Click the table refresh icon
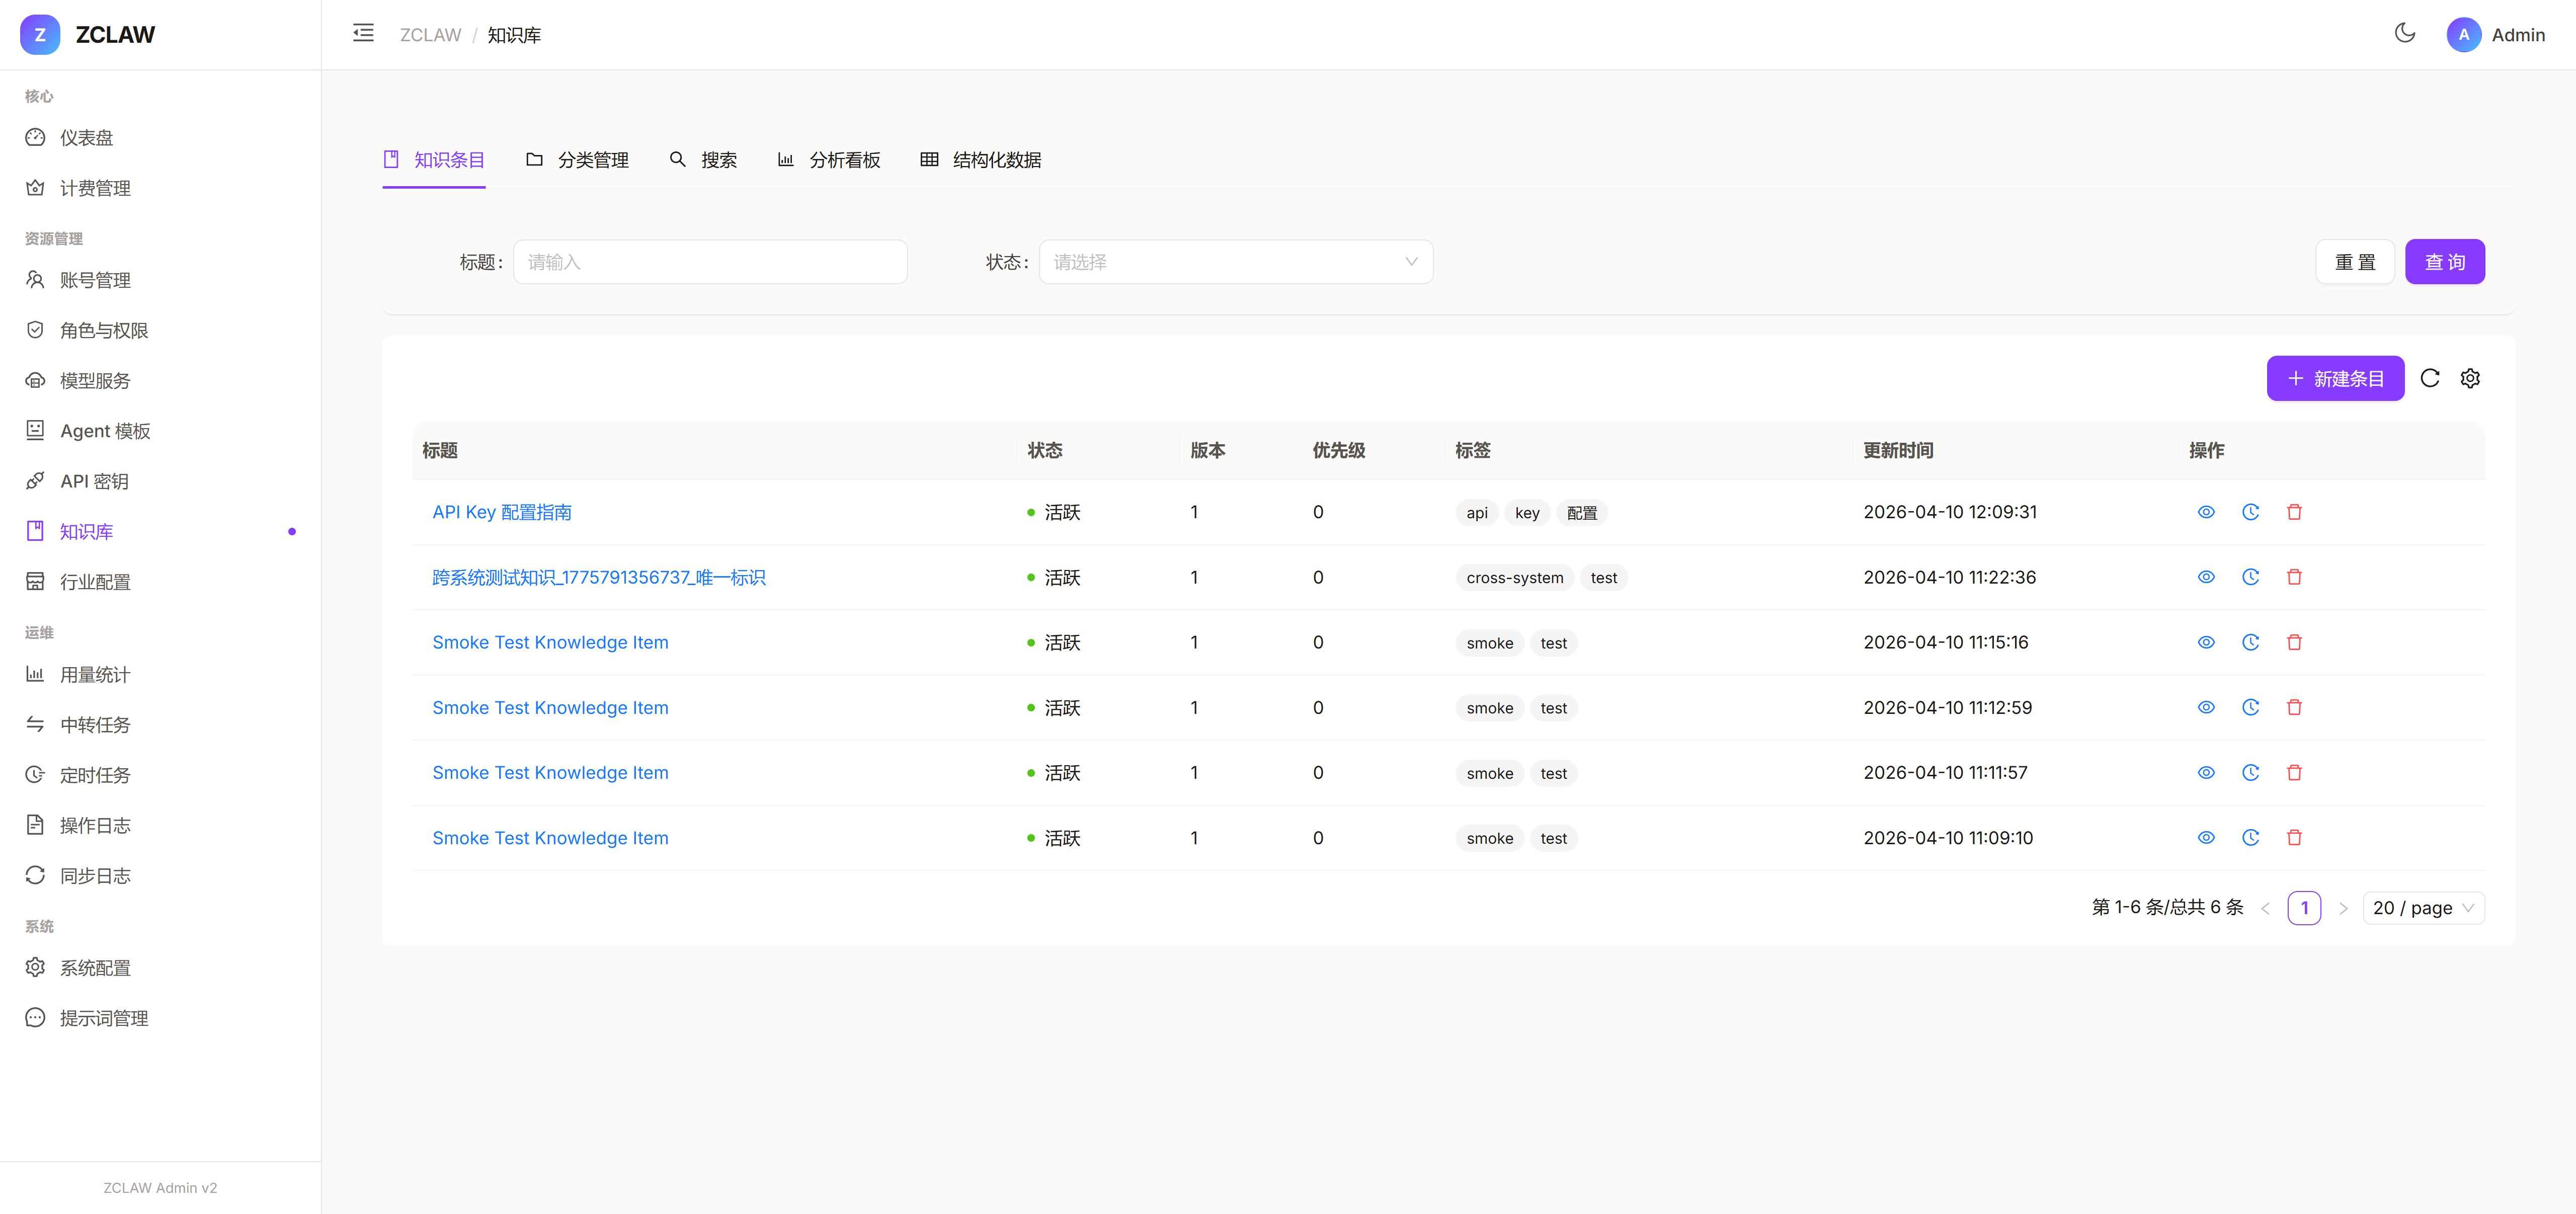 (x=2429, y=378)
